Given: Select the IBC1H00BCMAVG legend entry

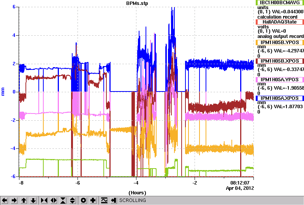Looking at the screenshot, I should point(280,3).
